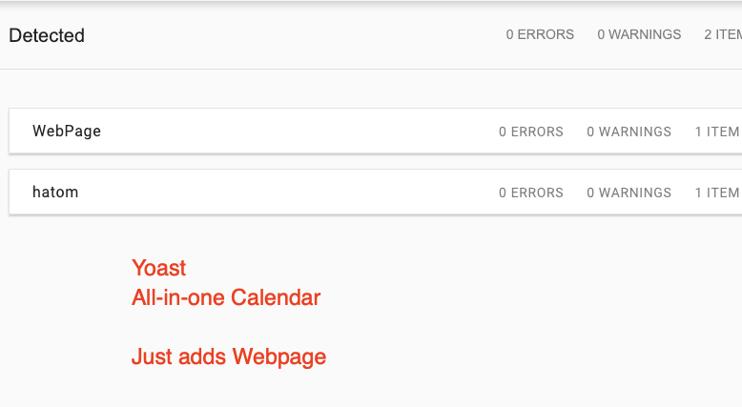Click 0 ERRORS in the Detected header
Screen dimensions: 742x407
click(540, 34)
